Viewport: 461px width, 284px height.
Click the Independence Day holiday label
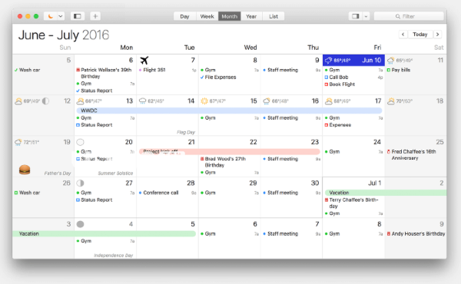[114, 256]
